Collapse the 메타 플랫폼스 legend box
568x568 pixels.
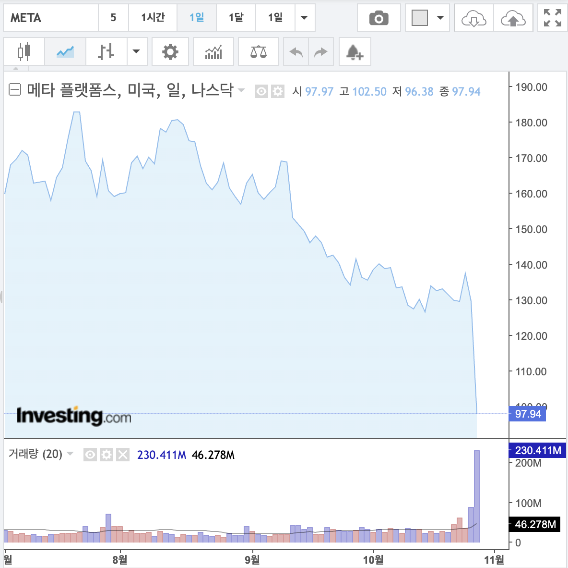click(15, 90)
